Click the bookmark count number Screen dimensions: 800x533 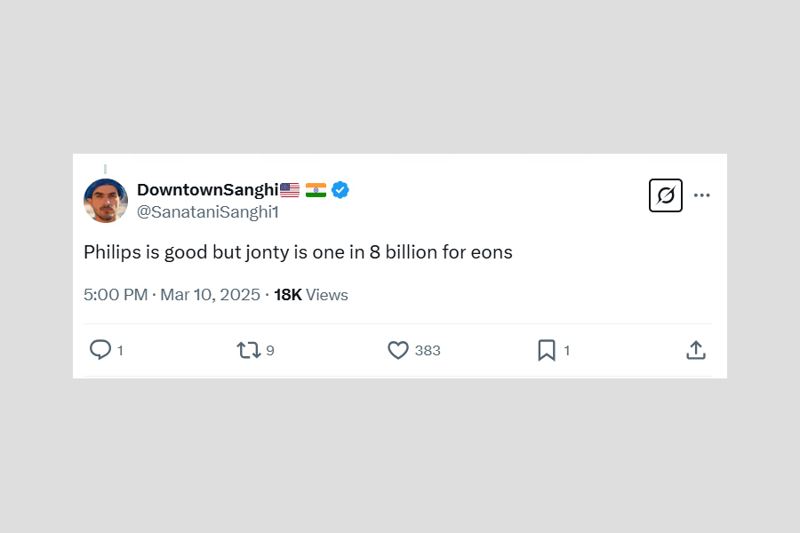567,351
